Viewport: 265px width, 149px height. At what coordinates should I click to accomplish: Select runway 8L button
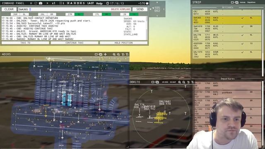click(x=24, y=14)
